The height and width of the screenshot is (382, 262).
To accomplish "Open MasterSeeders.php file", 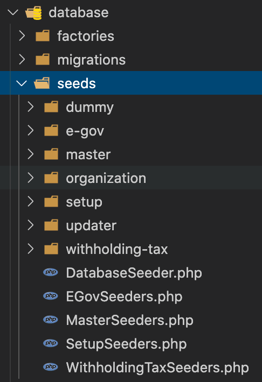I will click(x=130, y=320).
